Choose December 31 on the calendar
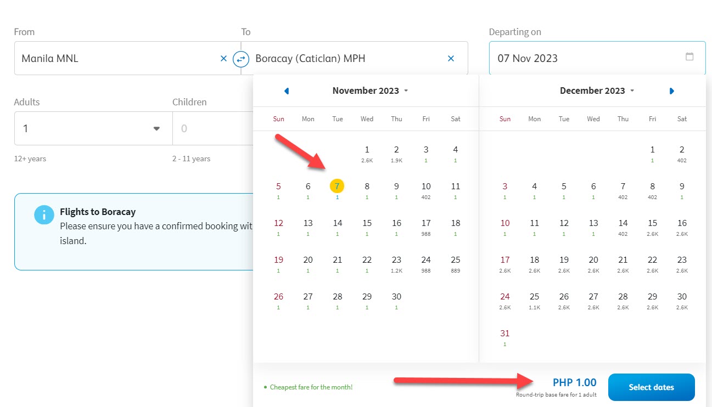The height and width of the screenshot is (407, 712). click(505, 336)
